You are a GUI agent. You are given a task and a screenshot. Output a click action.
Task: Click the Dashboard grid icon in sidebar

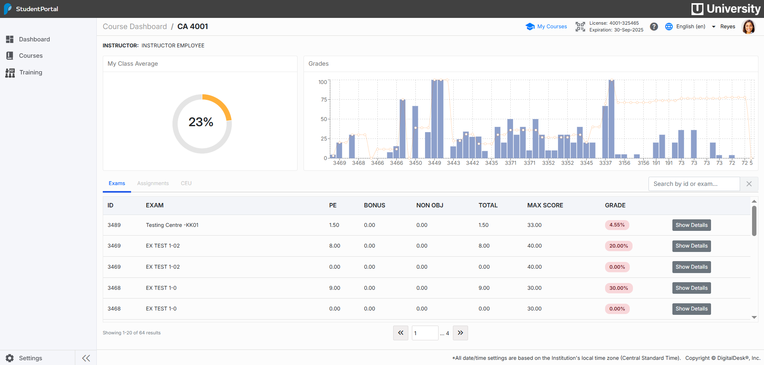(10, 39)
